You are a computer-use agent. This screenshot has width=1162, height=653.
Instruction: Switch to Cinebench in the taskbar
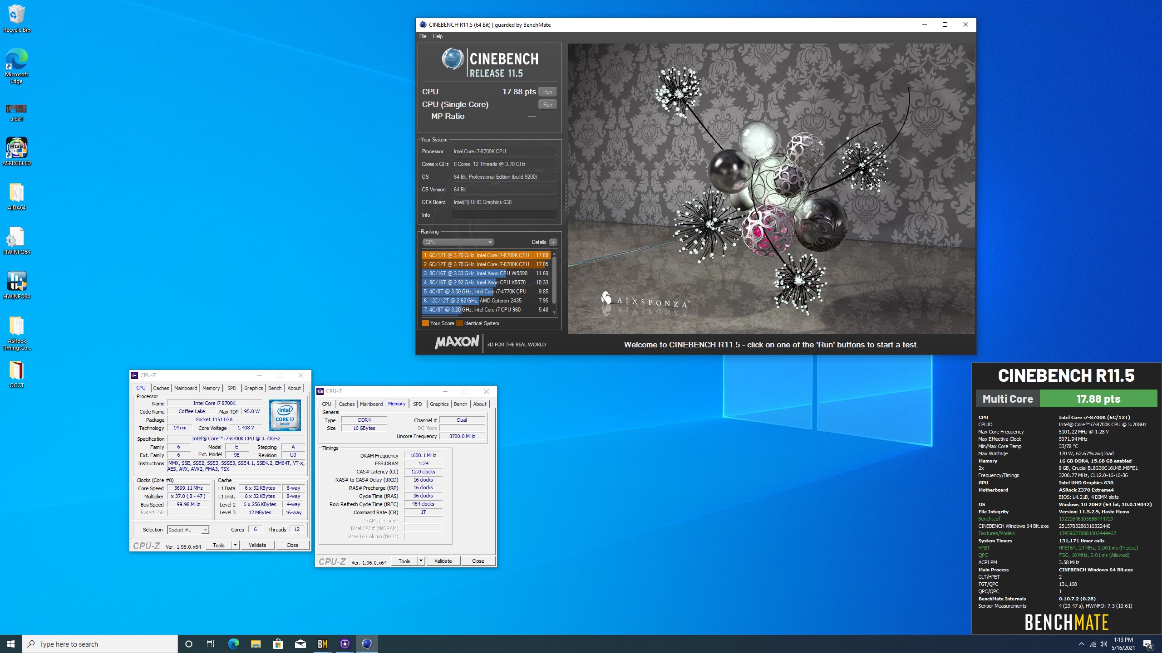[x=367, y=644]
